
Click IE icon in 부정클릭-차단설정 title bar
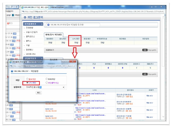tap(11, 62)
